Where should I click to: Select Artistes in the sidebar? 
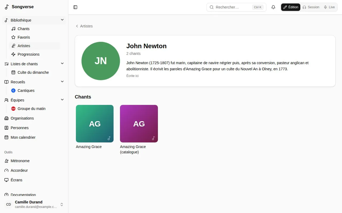(34, 46)
